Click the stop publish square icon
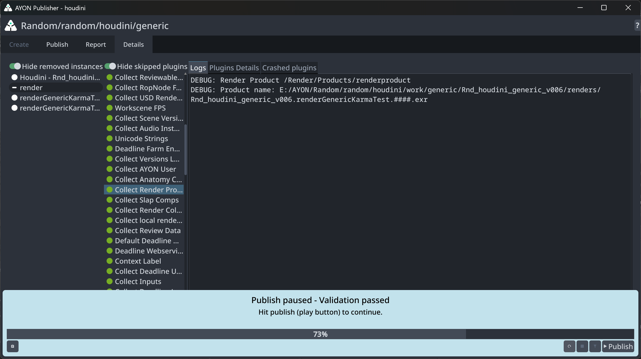 tap(582, 346)
